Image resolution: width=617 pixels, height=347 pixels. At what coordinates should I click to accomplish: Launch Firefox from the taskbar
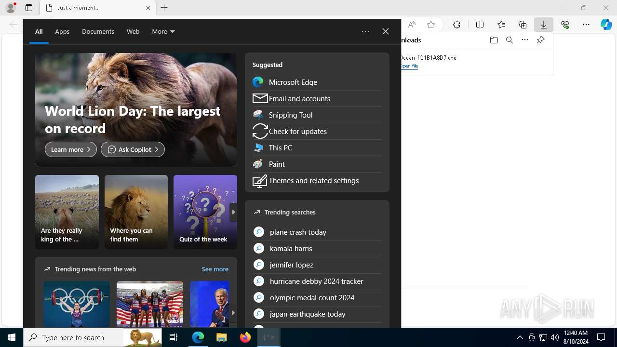tap(245, 337)
